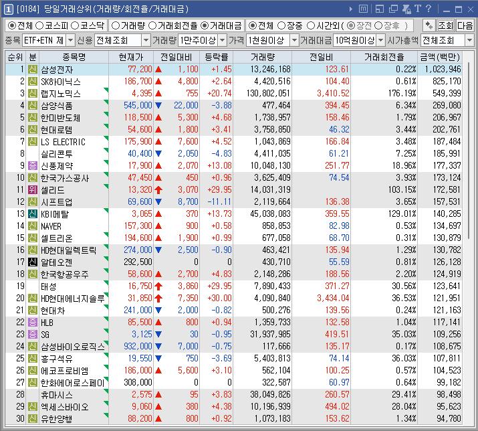
Task: Click turnover value 176.19%
Action: point(402,94)
